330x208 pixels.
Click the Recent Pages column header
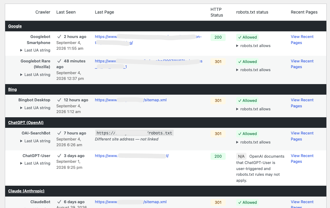(x=304, y=12)
